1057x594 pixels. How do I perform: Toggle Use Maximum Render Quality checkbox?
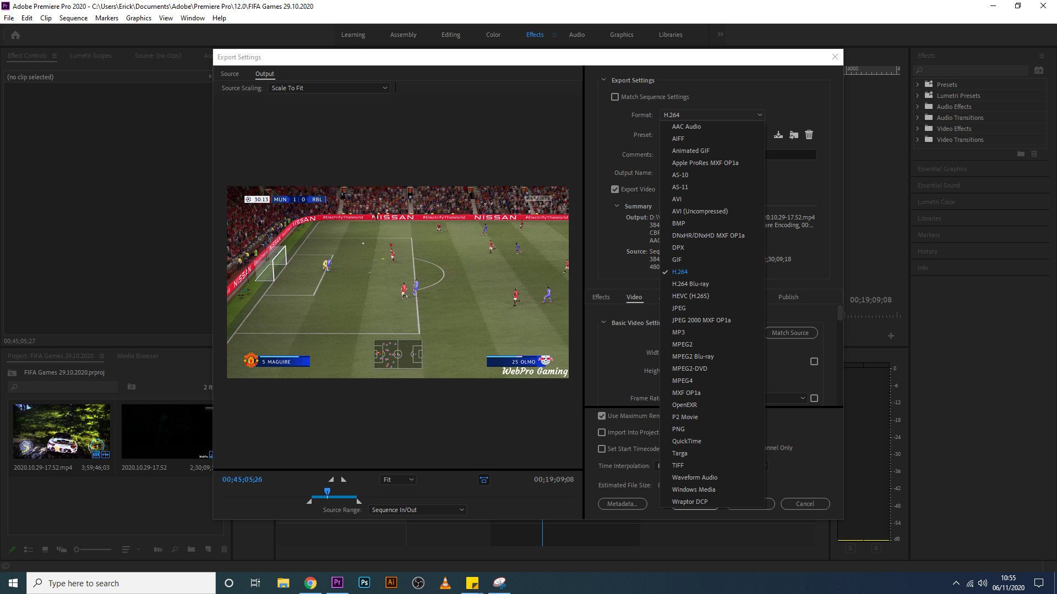(602, 416)
